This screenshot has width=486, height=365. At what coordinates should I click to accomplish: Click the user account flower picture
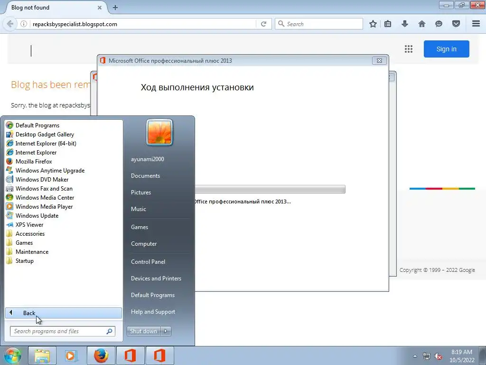point(159,133)
